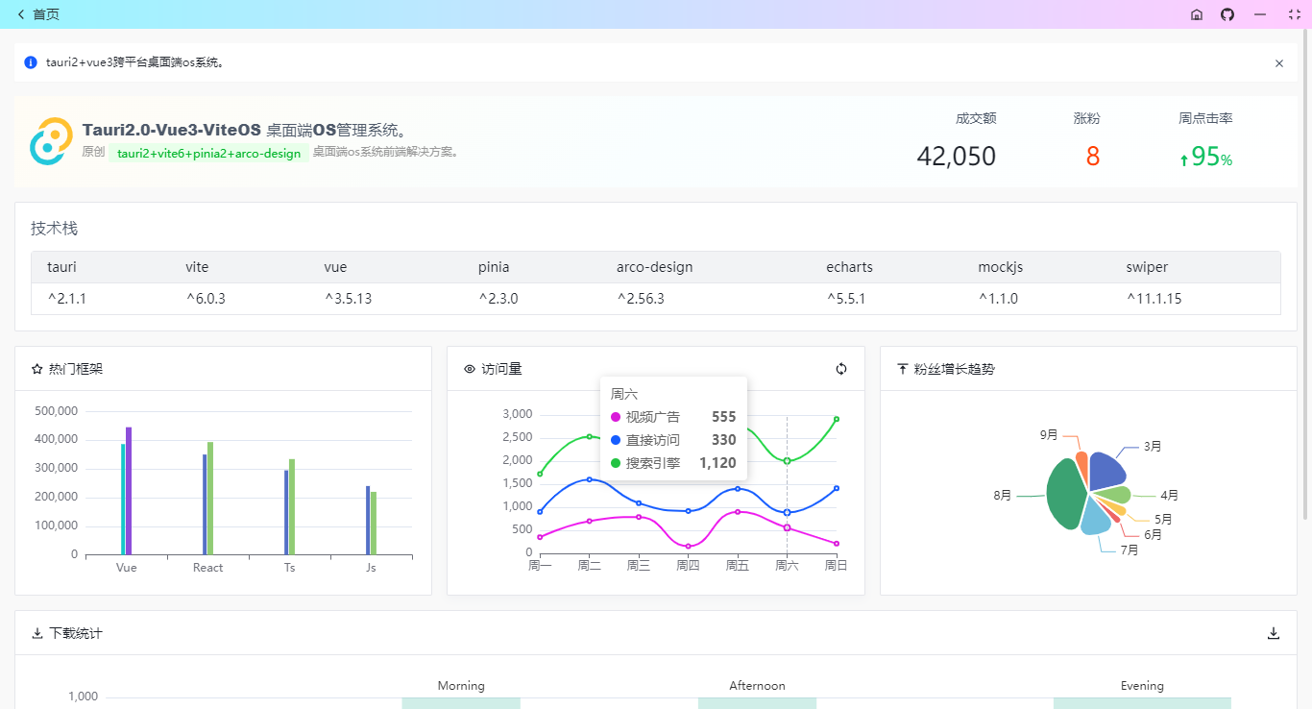Click the 8月 green pie slice
The width and height of the screenshot is (1312, 709).
pyautogui.click(x=1064, y=494)
